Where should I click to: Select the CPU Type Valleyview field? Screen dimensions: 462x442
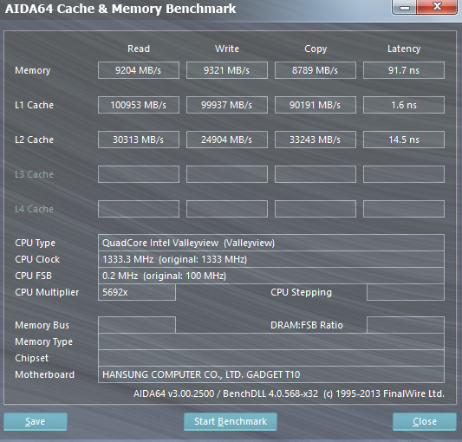click(x=271, y=243)
